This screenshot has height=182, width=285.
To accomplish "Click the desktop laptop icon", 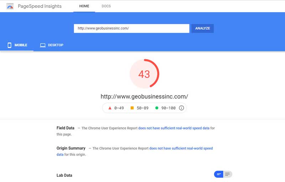I will pyautogui.click(x=43, y=45).
